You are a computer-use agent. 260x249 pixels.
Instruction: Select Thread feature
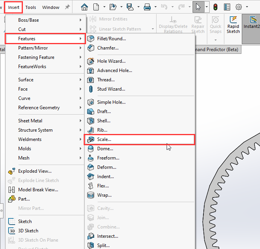tap(139, 80)
